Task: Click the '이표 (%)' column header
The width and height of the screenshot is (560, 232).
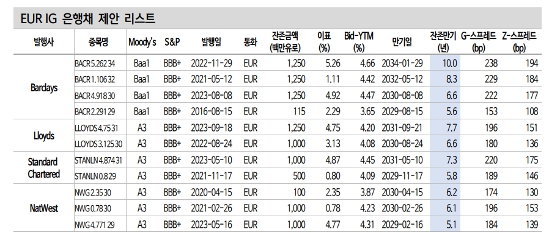Action: [x=324, y=41]
